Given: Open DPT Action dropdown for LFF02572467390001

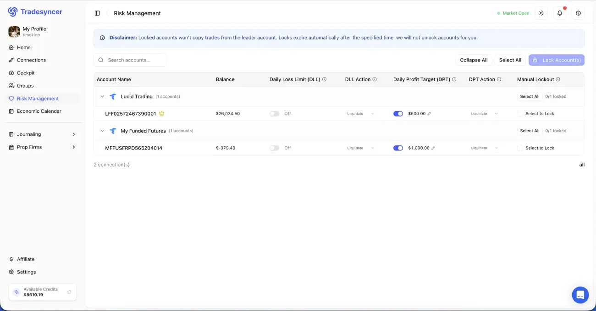Looking at the screenshot, I should [485, 114].
